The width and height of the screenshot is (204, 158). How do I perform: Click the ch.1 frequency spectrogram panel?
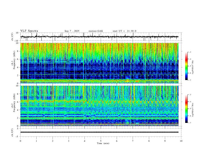(99, 63)
